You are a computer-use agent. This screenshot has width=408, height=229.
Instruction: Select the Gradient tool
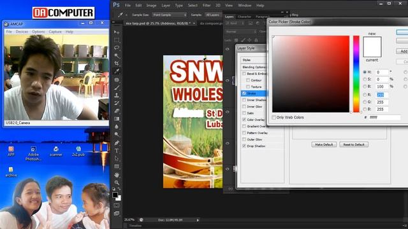(x=117, y=119)
